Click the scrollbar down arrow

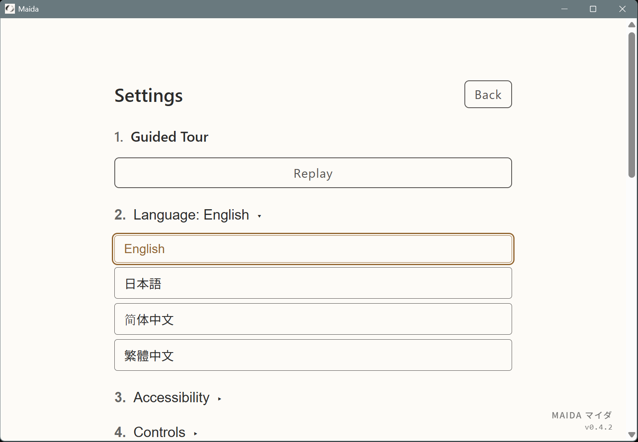coord(631,435)
